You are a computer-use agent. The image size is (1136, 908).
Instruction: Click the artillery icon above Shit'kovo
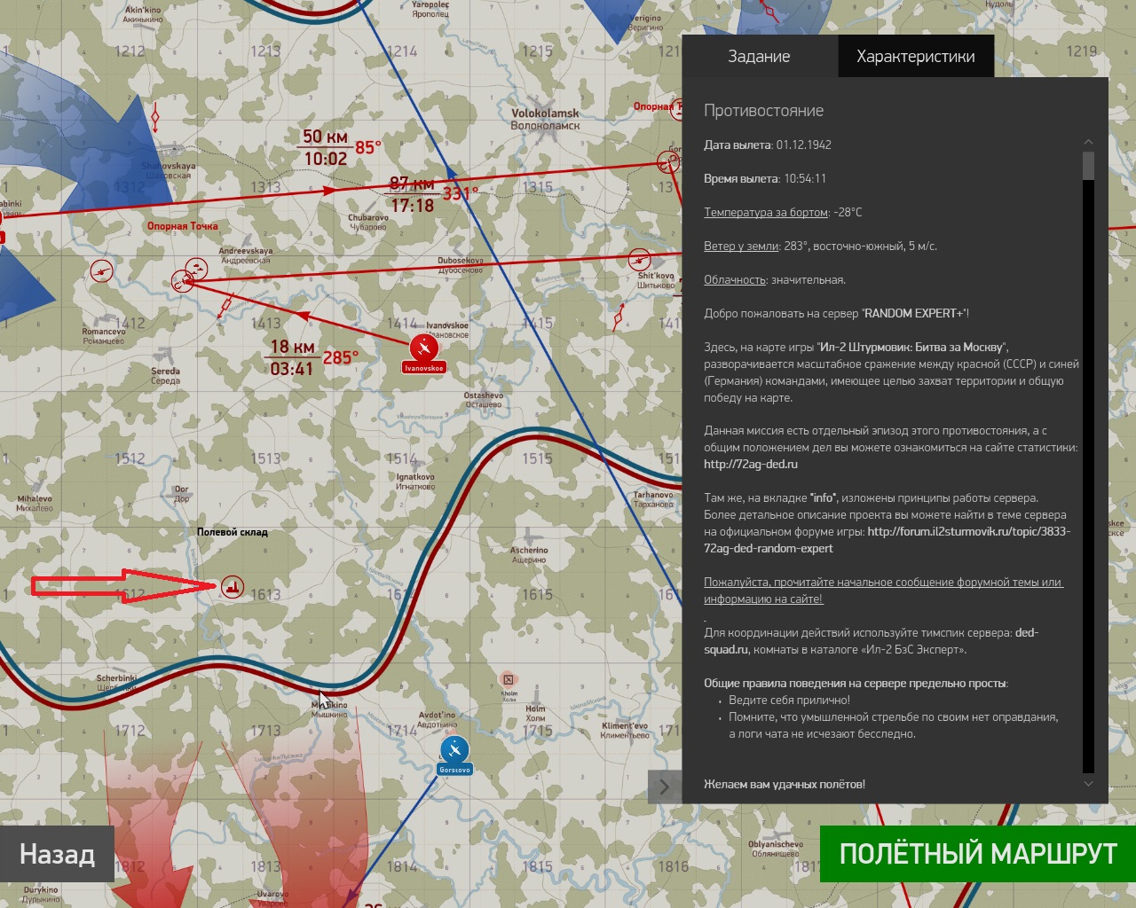click(640, 260)
